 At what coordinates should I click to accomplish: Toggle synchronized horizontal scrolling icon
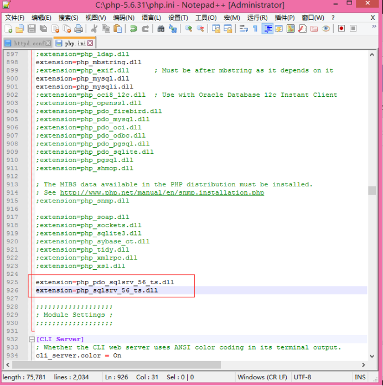[x=228, y=29]
